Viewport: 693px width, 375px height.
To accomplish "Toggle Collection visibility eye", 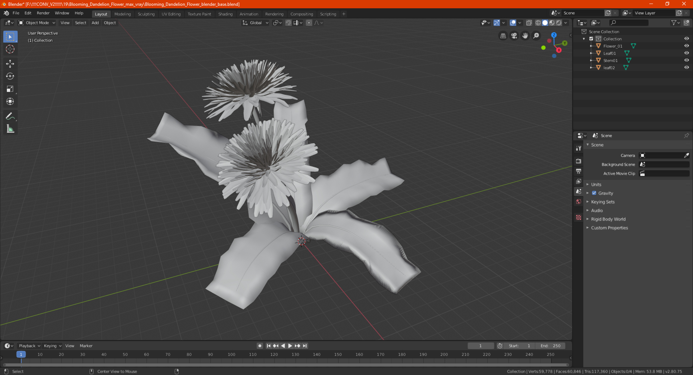I will click(x=687, y=39).
